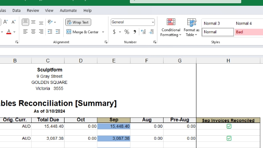Click the Decrease Decimal icon
The height and width of the screenshot is (148, 263).
point(151,32)
